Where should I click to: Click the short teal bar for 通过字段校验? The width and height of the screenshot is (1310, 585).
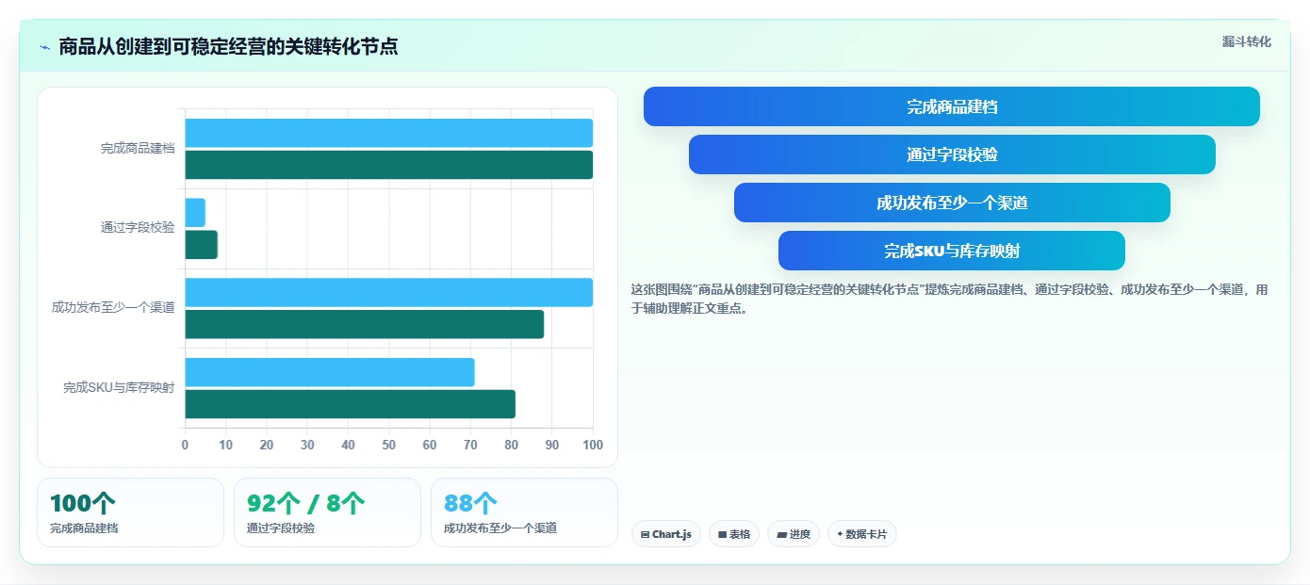click(201, 245)
